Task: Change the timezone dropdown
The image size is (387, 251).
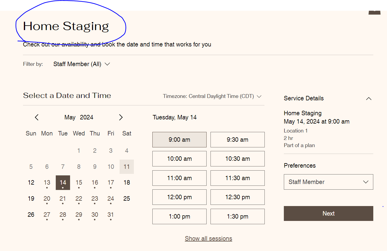Action: (x=212, y=96)
